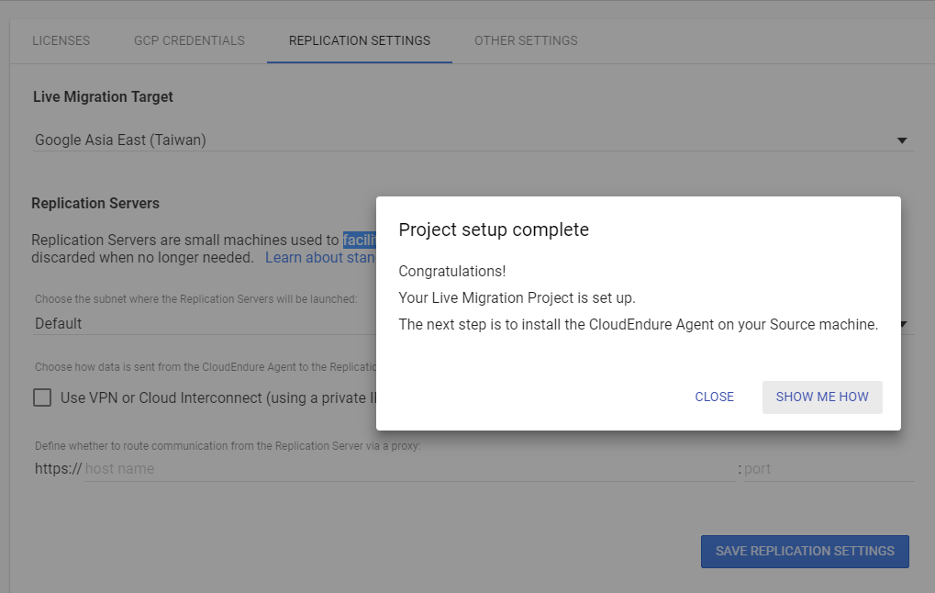This screenshot has width=935, height=593.
Task: Switch to the REPLICATION SETTINGS tab
Action: [359, 40]
